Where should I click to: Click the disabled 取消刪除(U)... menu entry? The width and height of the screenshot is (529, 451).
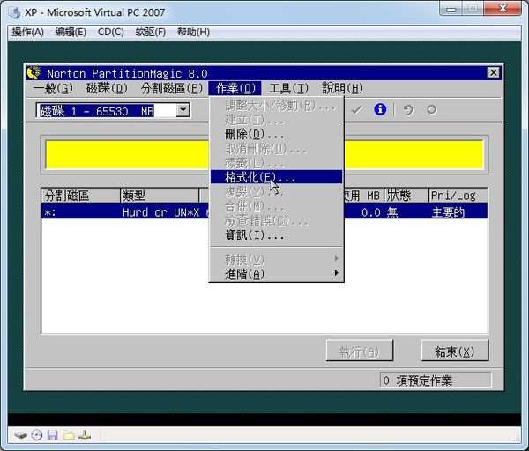pos(276,148)
